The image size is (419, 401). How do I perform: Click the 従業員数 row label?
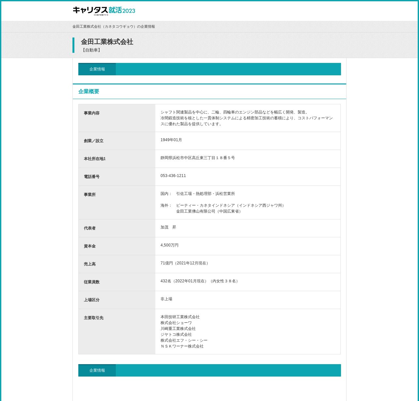click(x=92, y=282)
